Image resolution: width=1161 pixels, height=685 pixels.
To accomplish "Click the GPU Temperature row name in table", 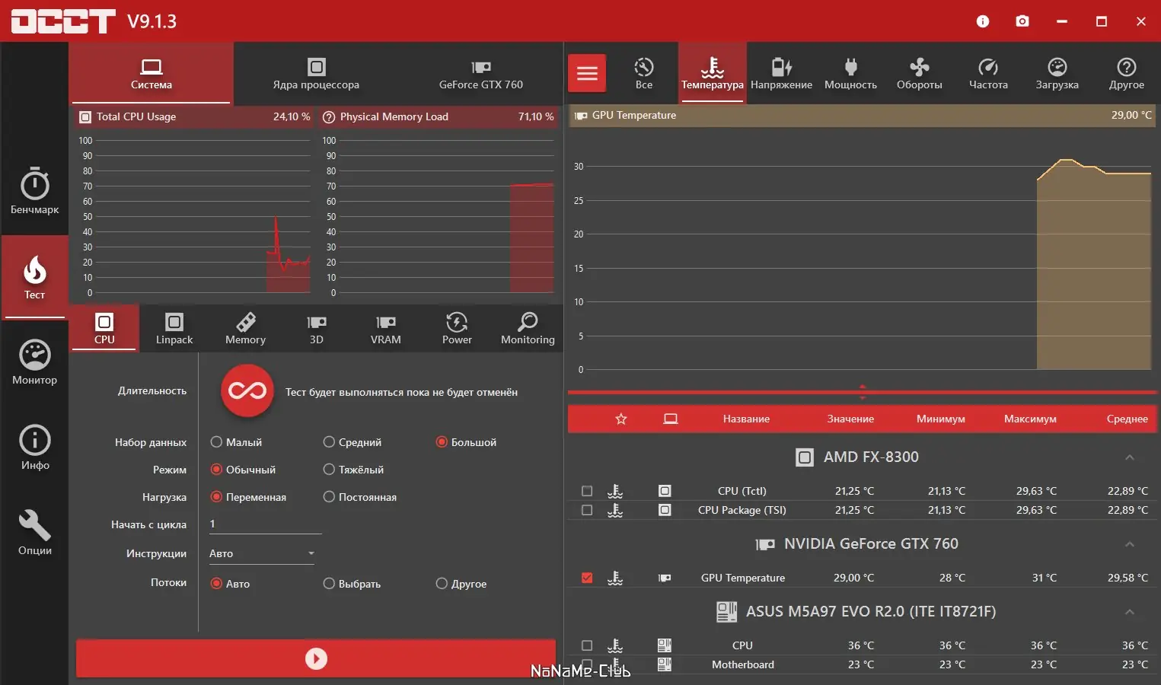I will (743, 578).
